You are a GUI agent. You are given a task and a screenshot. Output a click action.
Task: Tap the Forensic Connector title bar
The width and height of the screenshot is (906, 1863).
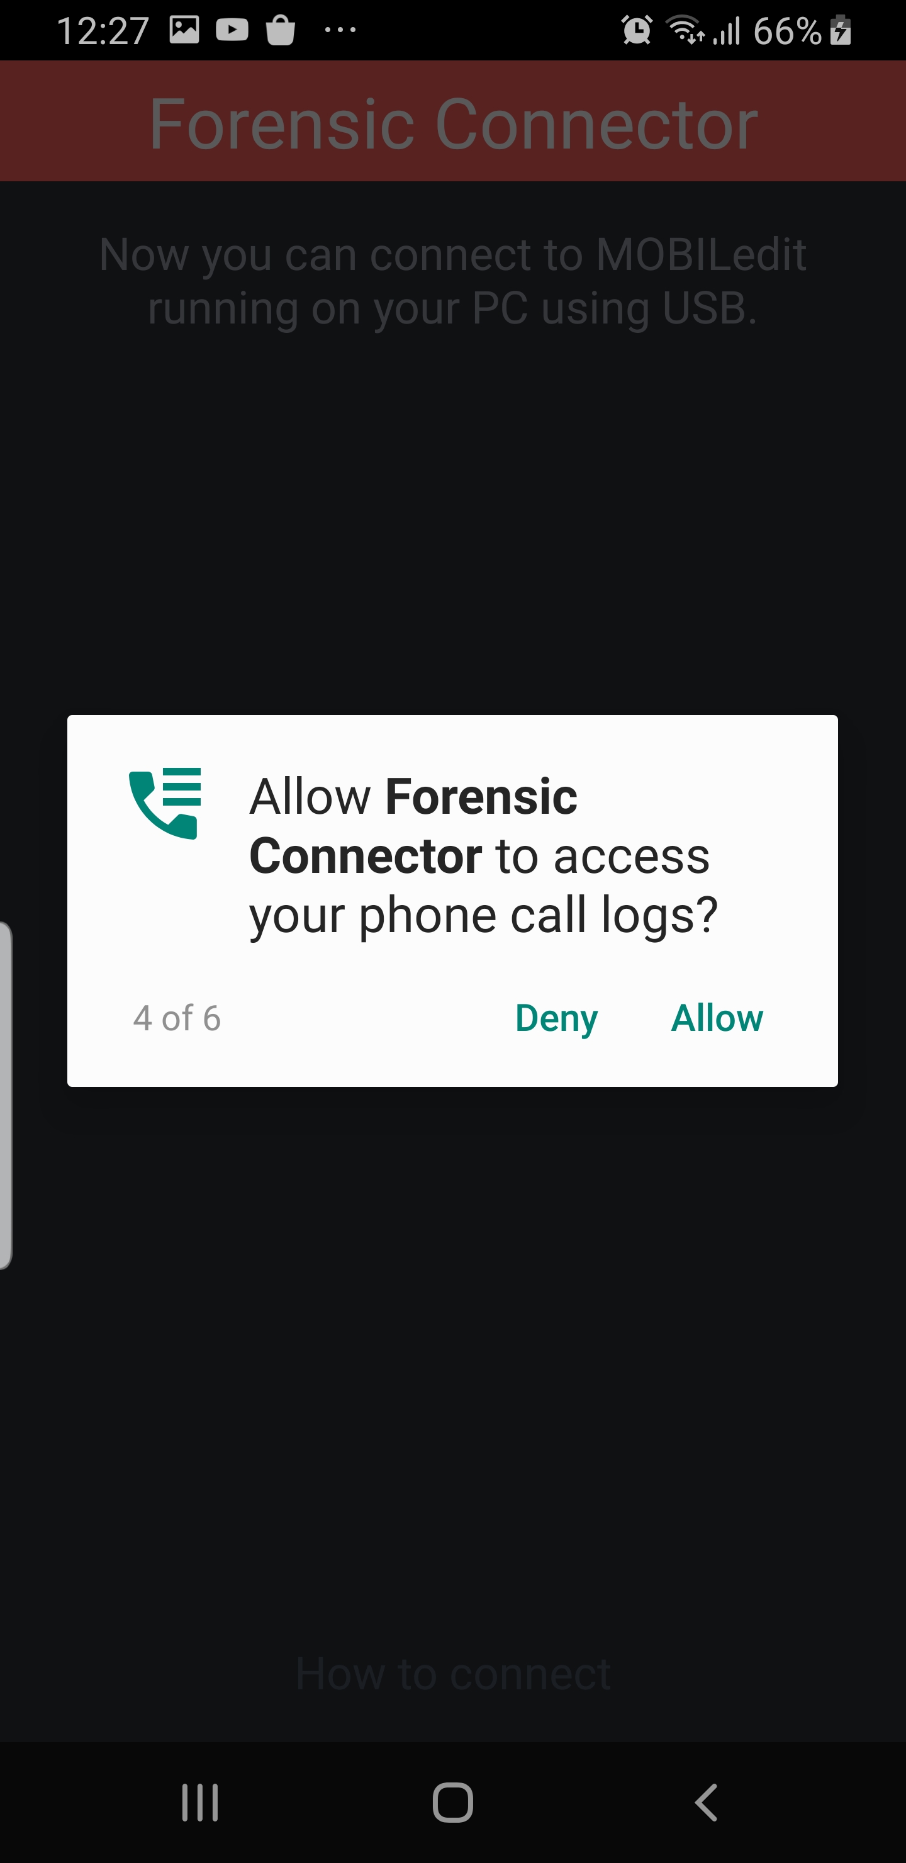[x=454, y=121]
